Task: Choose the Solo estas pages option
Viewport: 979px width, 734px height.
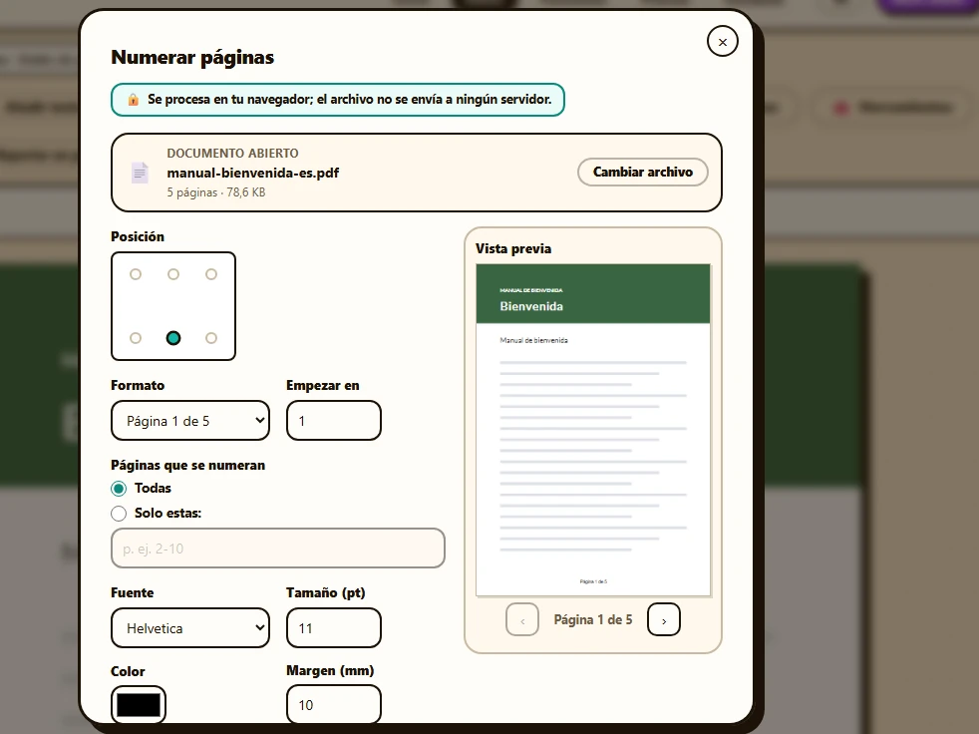Action: 119,514
